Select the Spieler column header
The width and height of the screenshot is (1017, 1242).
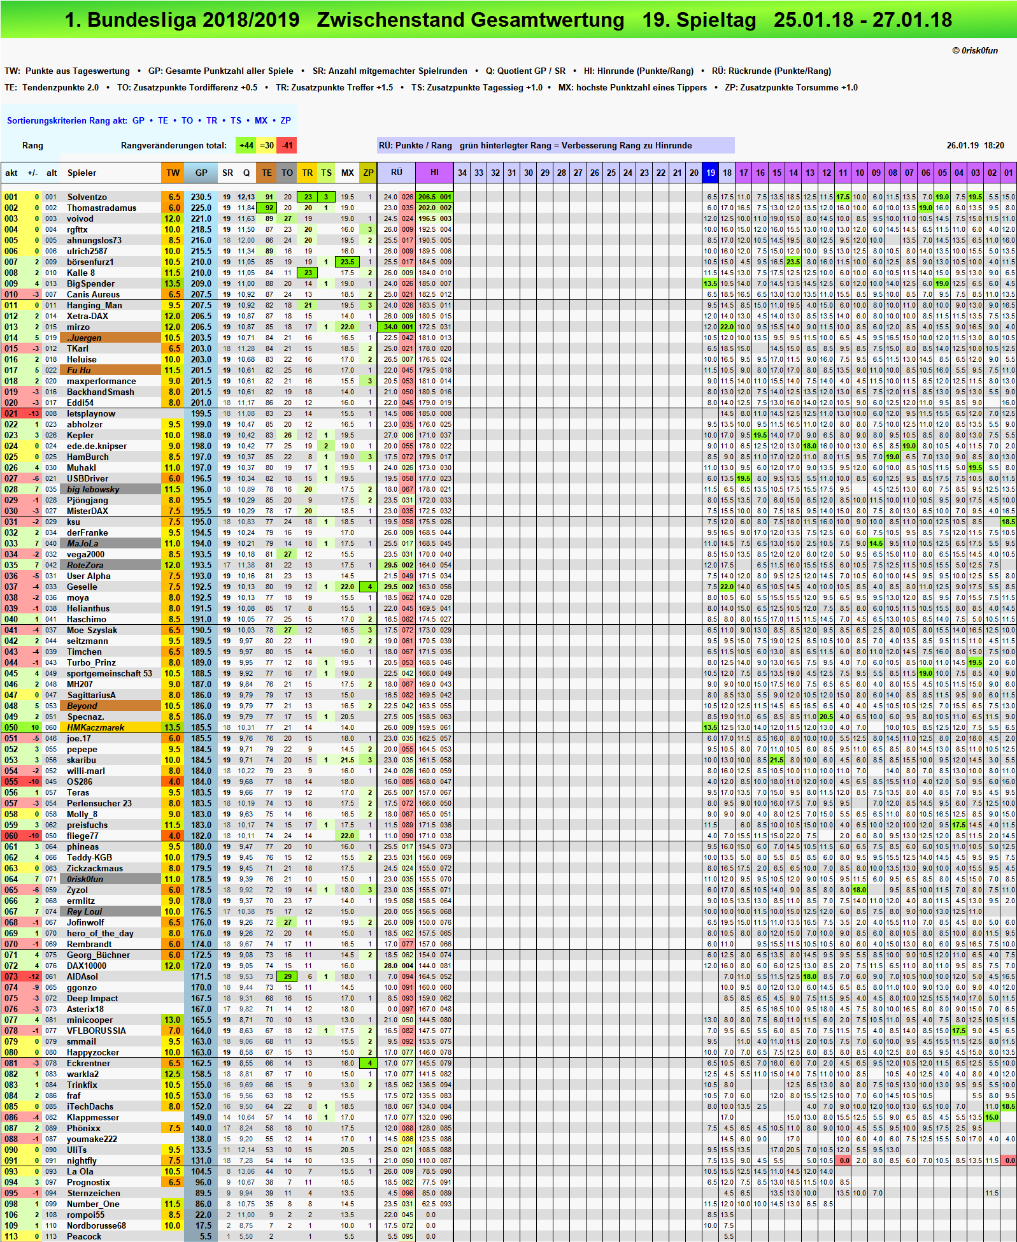(82, 173)
